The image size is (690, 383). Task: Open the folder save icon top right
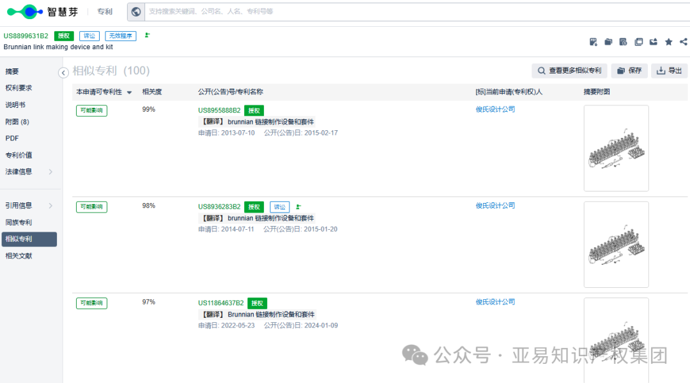click(608, 41)
